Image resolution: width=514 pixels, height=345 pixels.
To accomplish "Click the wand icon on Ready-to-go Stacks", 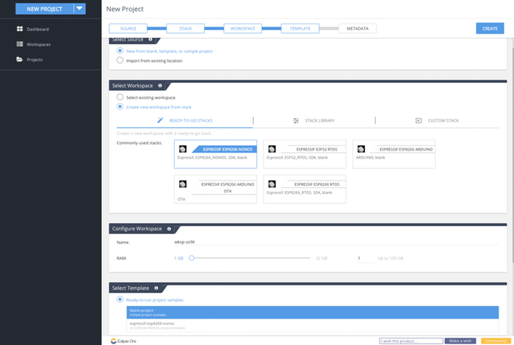I will pos(160,120).
